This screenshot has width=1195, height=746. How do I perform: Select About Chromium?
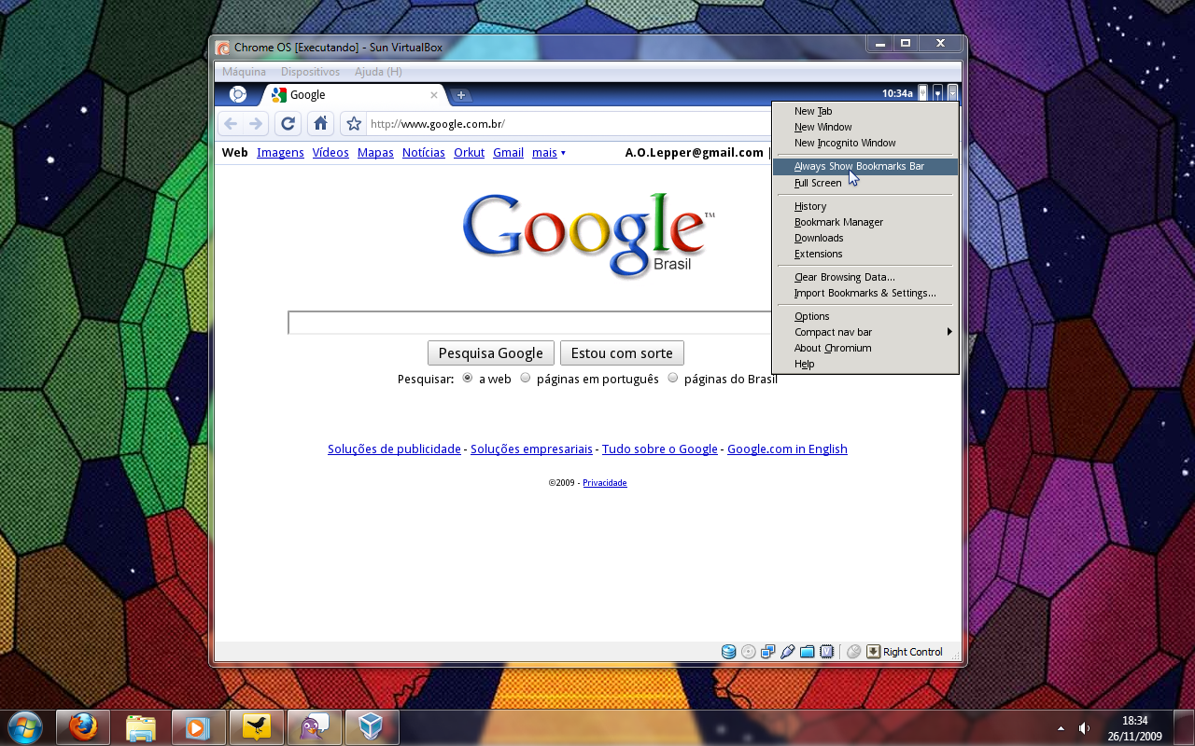(x=865, y=348)
